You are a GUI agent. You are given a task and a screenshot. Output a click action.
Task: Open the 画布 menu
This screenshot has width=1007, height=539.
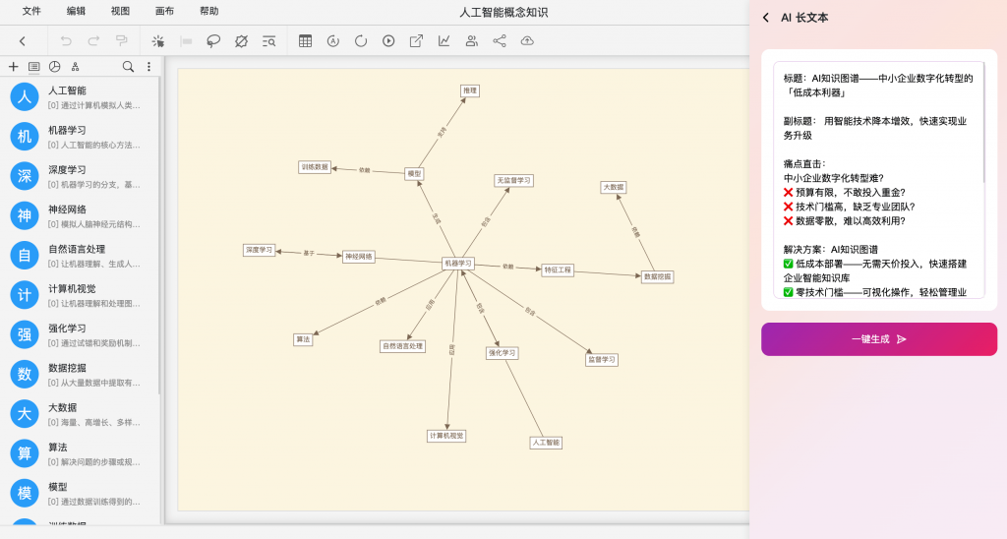coord(164,11)
